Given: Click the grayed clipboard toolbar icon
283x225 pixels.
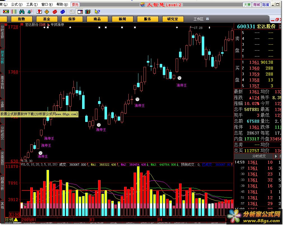Looking at the screenshot, I should click(x=72, y=12).
